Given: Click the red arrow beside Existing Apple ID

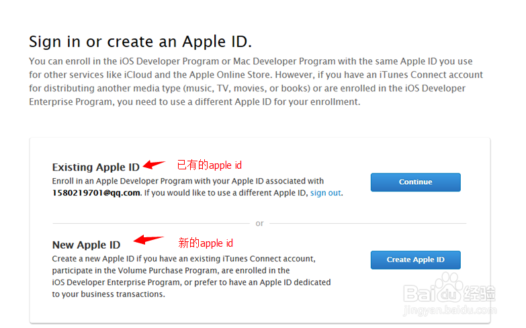Looking at the screenshot, I should click(x=155, y=164).
